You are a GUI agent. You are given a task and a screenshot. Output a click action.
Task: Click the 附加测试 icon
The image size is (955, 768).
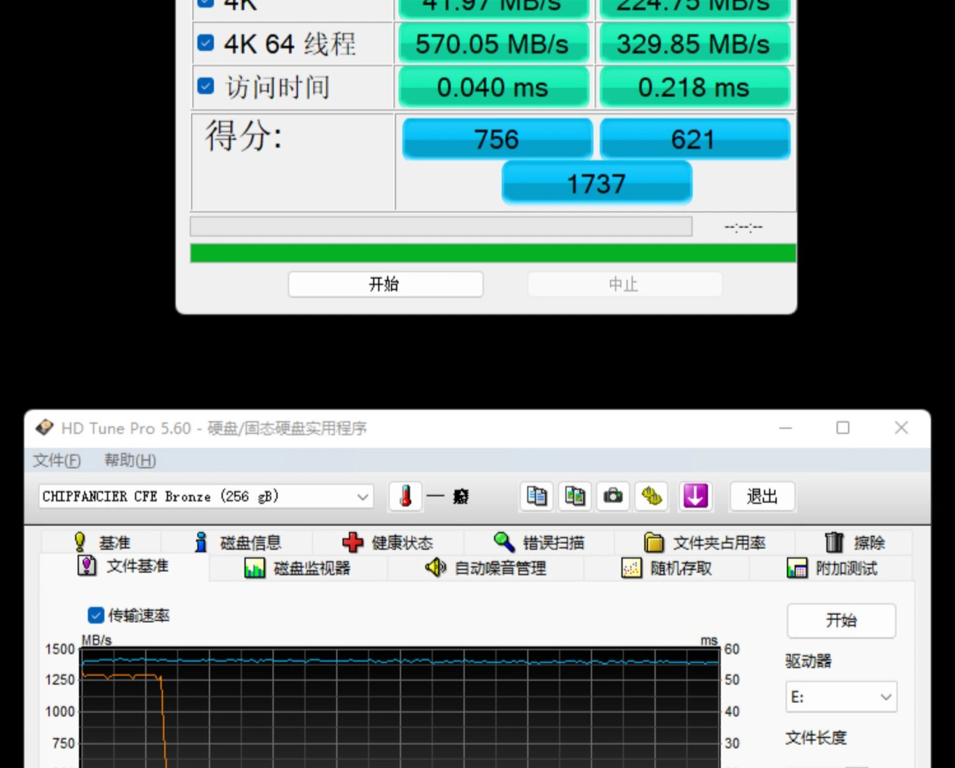796,568
